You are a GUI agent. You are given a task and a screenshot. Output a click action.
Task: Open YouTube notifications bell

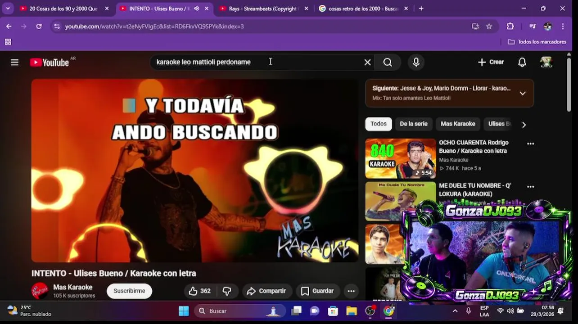(522, 62)
